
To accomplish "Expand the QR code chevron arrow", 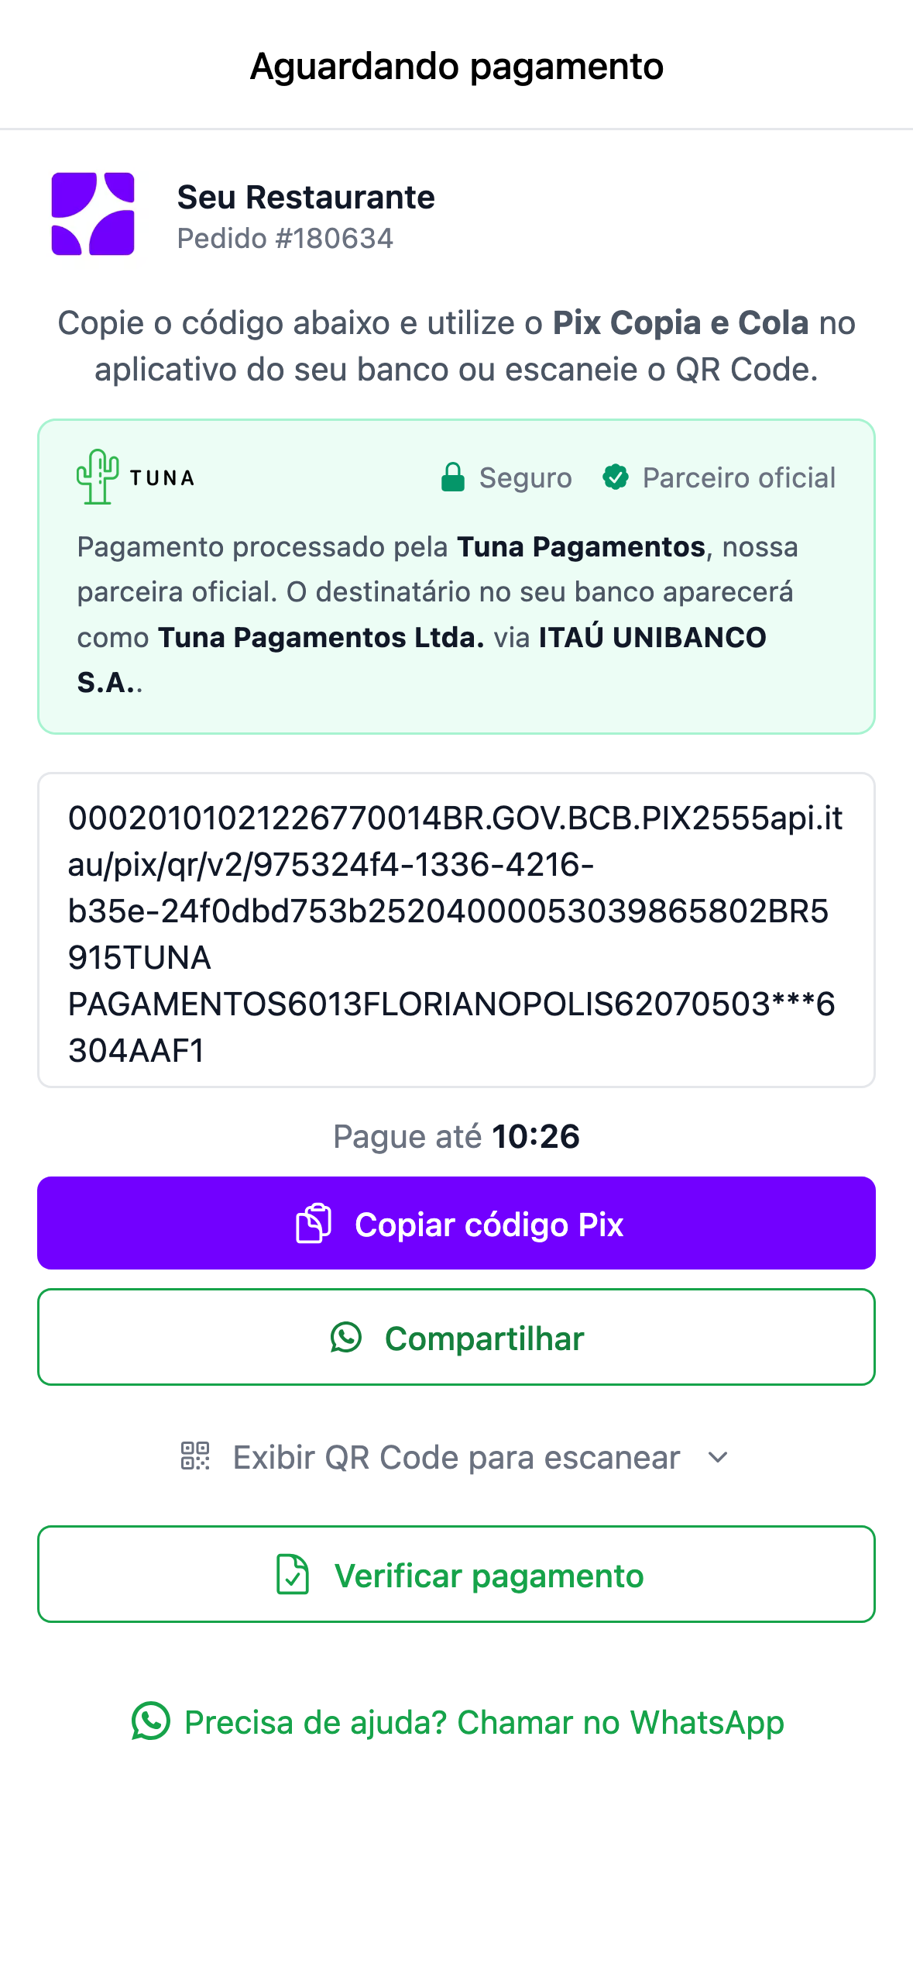I will tap(719, 1457).
